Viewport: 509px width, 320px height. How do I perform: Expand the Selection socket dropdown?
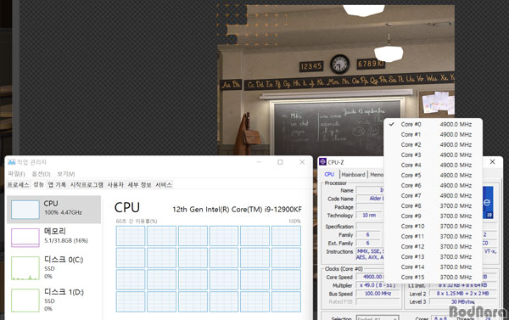click(x=378, y=318)
